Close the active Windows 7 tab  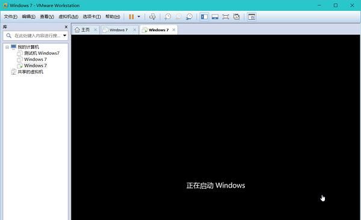coord(174,30)
